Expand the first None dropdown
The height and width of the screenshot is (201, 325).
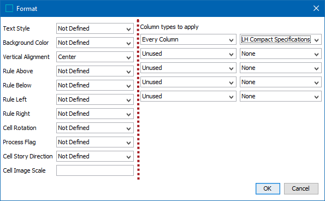(x=281, y=54)
